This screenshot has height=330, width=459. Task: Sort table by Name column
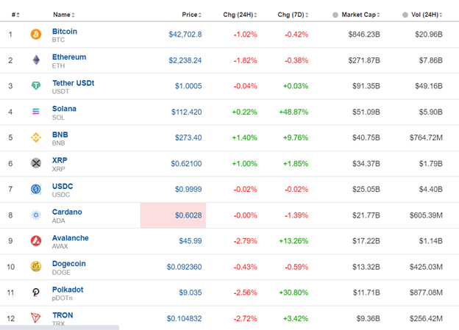coord(64,15)
